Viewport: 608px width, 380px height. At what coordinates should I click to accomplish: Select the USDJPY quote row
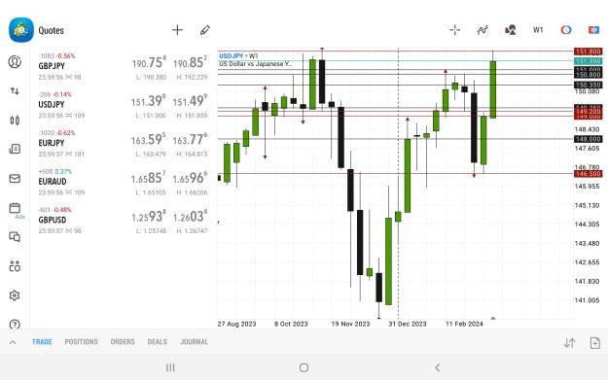pos(123,105)
